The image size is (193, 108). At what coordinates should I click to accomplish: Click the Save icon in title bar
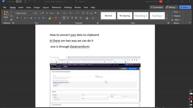pos(25,1)
